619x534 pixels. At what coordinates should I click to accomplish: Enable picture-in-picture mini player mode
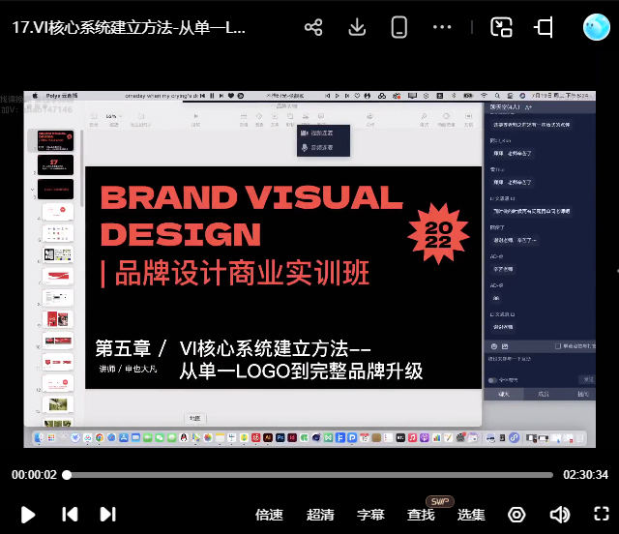501,27
